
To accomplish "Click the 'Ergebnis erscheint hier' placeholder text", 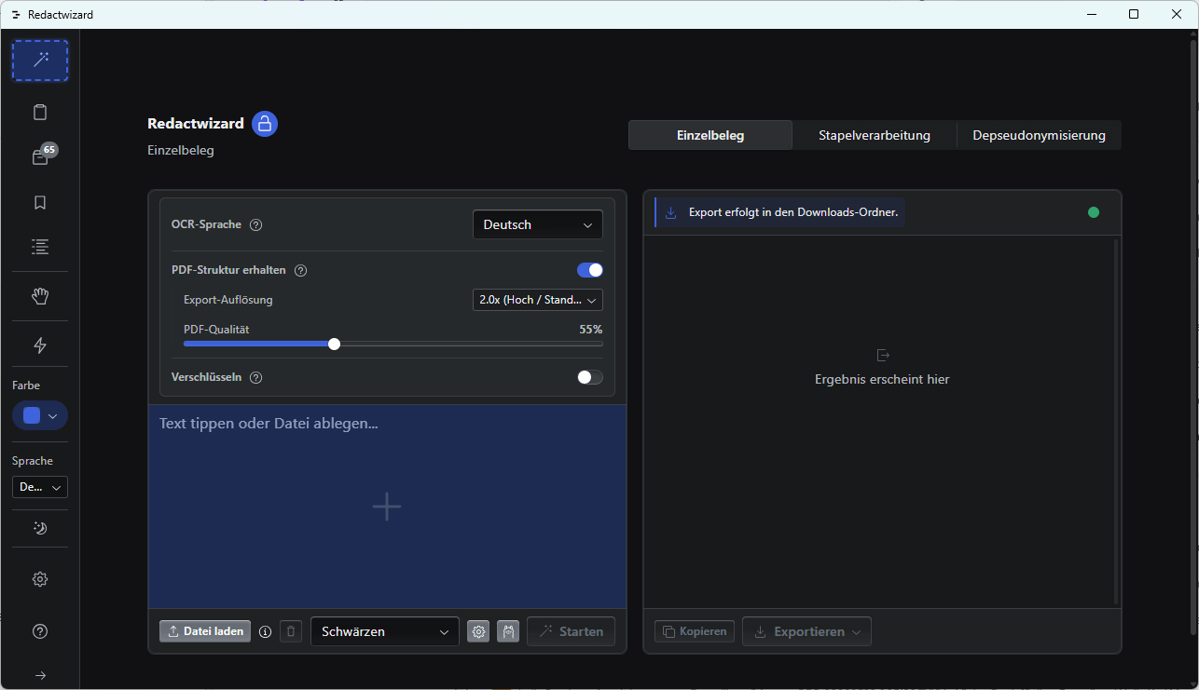I will (x=882, y=380).
